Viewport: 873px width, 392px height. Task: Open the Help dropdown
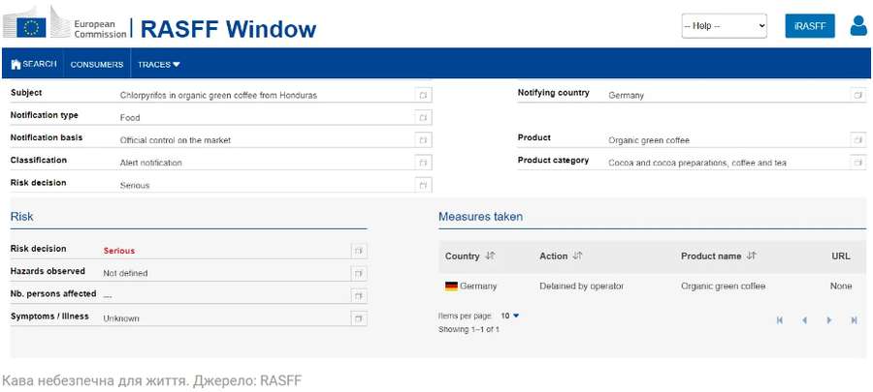[x=724, y=26]
